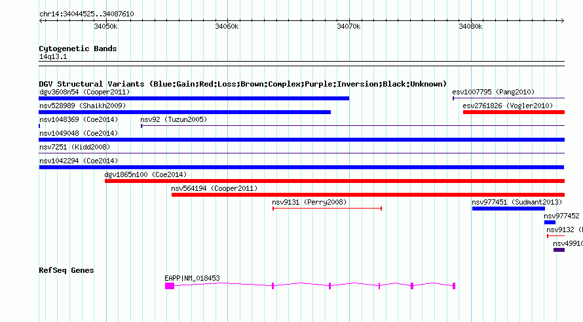Select the blue gain bar under dgv3608n54
This screenshot has width=583, height=322.
click(x=194, y=98)
